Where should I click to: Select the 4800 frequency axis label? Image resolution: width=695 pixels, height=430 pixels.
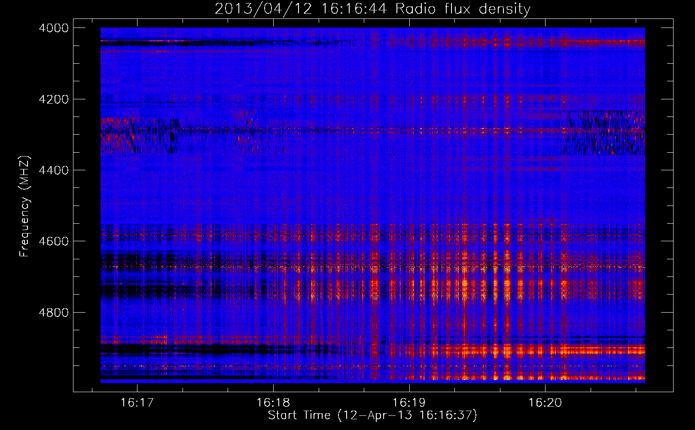pos(54,313)
